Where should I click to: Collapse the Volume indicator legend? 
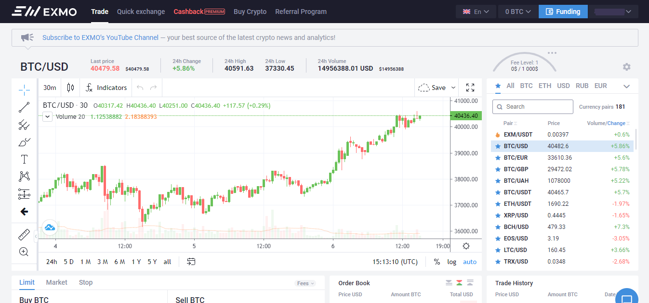click(47, 116)
